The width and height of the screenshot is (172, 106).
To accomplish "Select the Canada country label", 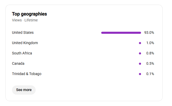I will (x=18, y=63).
